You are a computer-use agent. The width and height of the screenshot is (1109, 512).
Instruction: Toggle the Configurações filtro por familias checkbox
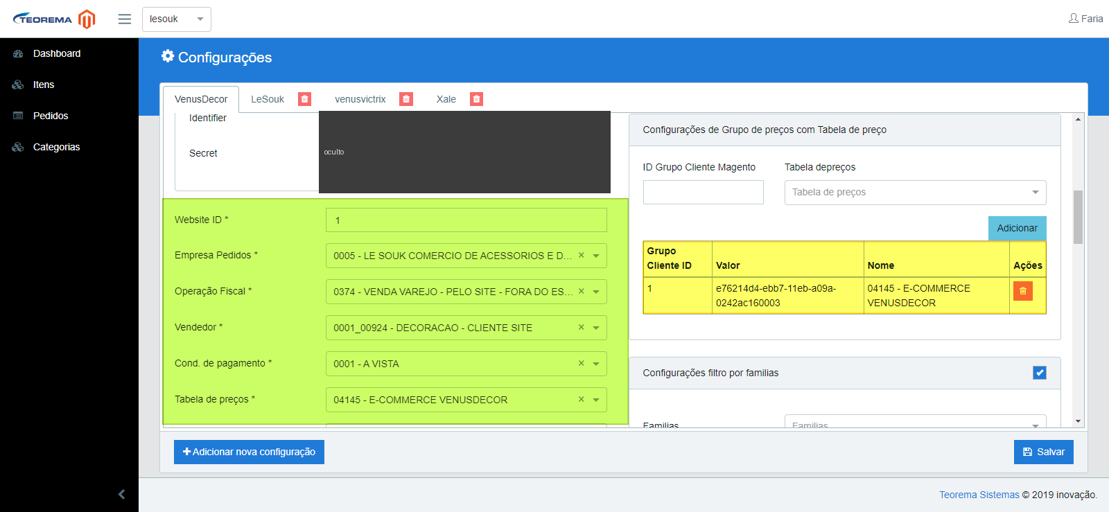(1040, 373)
